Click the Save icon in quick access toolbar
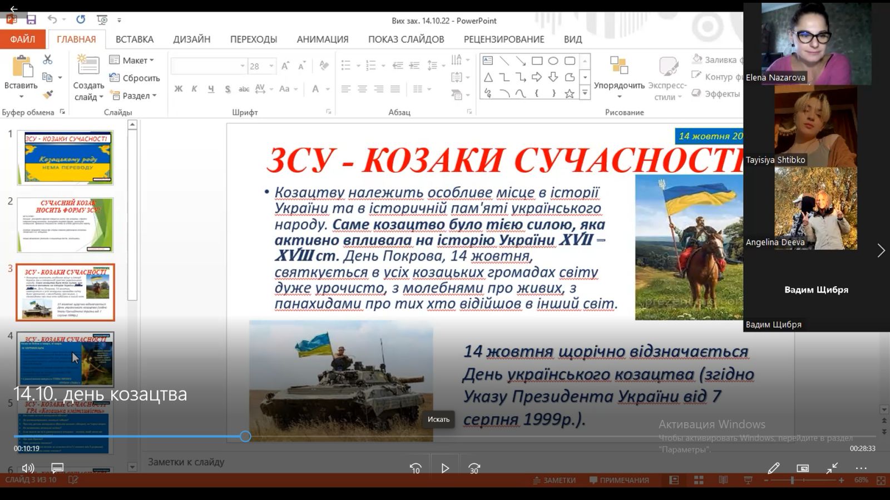This screenshot has height=500, width=890. (x=31, y=20)
